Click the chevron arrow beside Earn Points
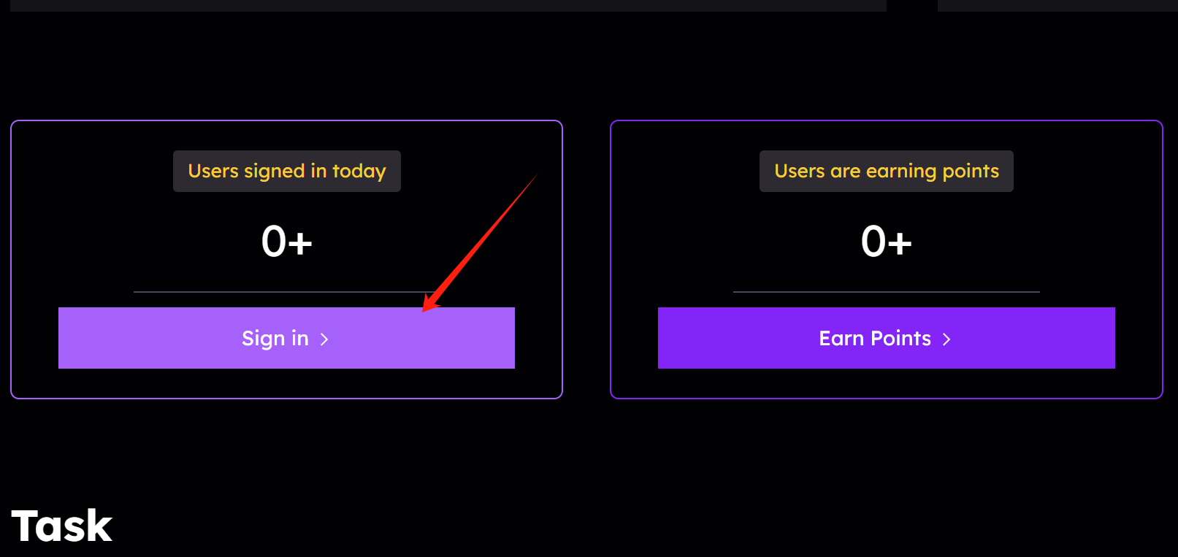This screenshot has width=1178, height=557. (x=946, y=339)
